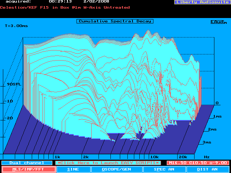
Task: Click the 1k frequency axis label
Action: point(57,157)
